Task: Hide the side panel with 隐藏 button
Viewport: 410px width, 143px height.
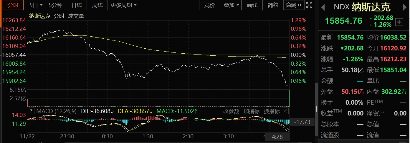Action: [x=293, y=5]
